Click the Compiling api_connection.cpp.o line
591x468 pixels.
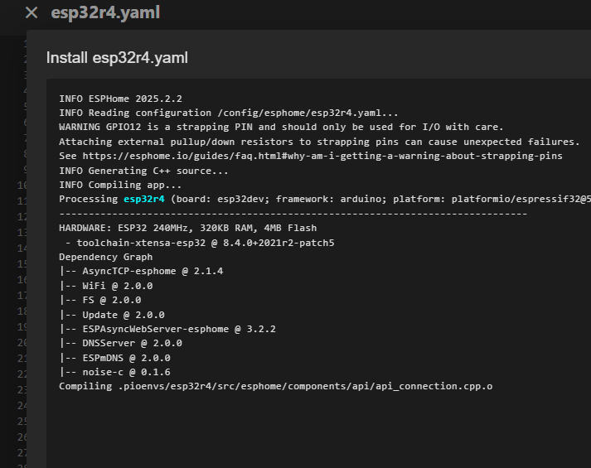point(275,386)
